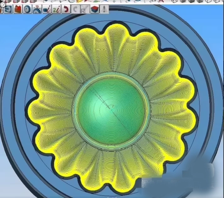The height and width of the screenshot is (198, 224).
Task: Open the red box toolbar icon
Action: (x=18, y=9)
